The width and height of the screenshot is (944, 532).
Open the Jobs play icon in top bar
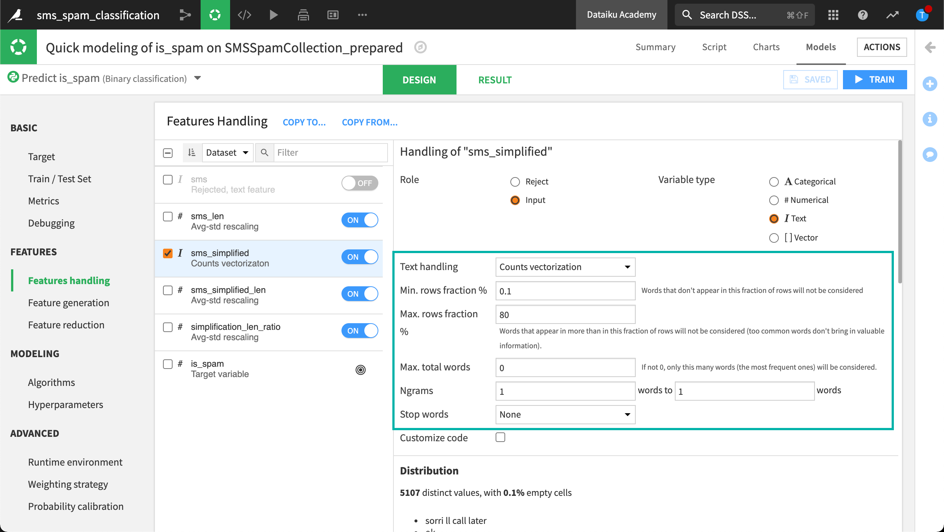coord(274,15)
